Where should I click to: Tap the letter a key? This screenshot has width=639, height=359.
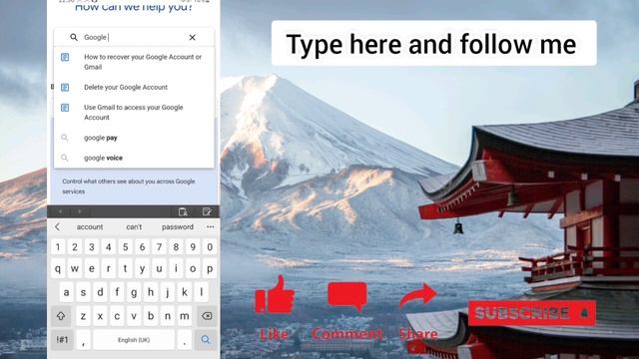tap(66, 292)
